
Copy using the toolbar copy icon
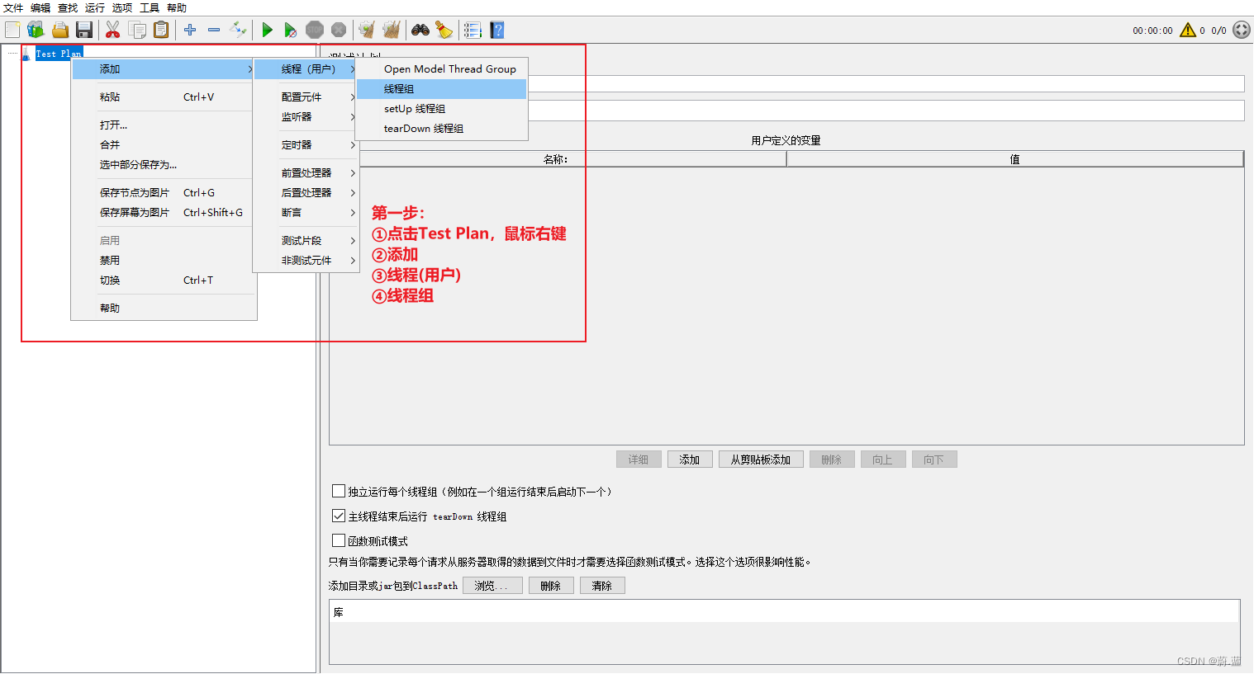tap(137, 31)
